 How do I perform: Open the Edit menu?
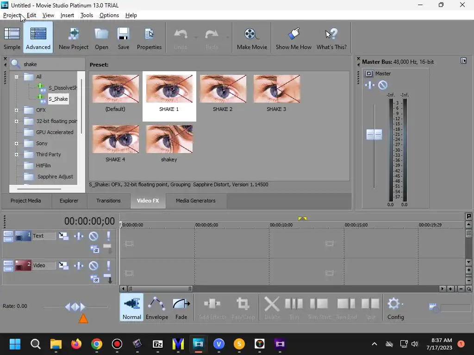[x=31, y=15]
